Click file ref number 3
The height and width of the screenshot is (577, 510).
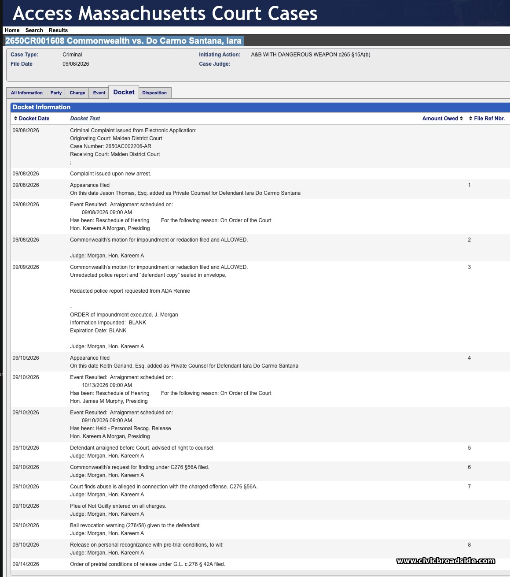point(470,267)
